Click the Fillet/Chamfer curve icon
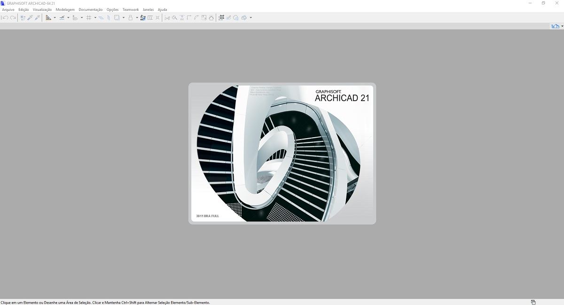 [x=196, y=18]
